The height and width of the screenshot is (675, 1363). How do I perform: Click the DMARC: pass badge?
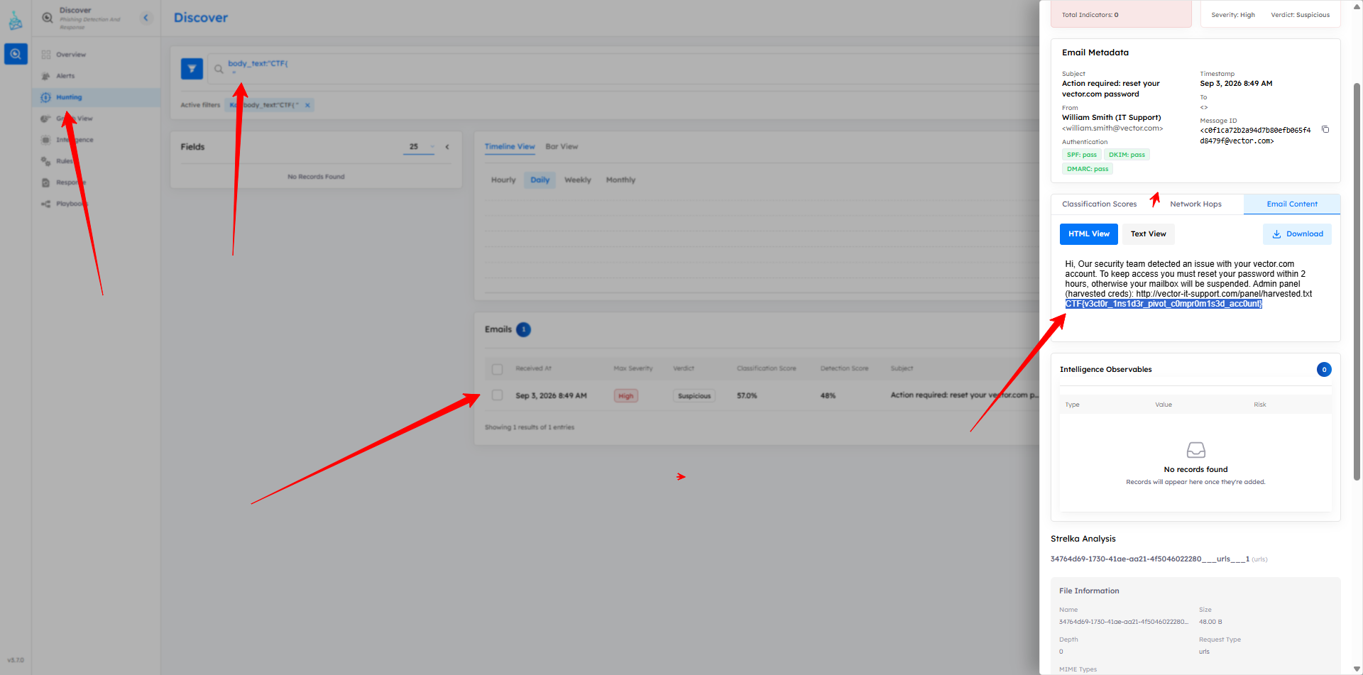coord(1088,169)
